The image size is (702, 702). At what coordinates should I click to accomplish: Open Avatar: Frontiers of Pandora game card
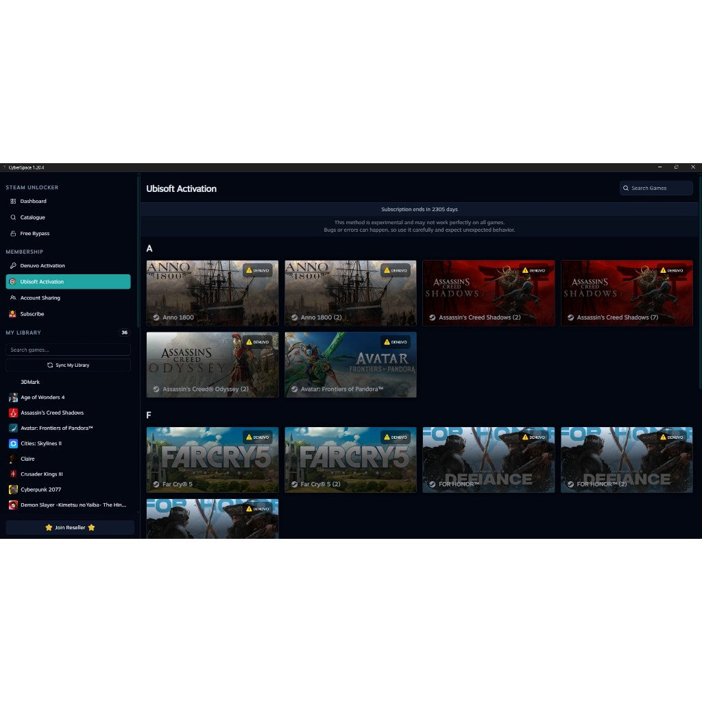click(350, 365)
